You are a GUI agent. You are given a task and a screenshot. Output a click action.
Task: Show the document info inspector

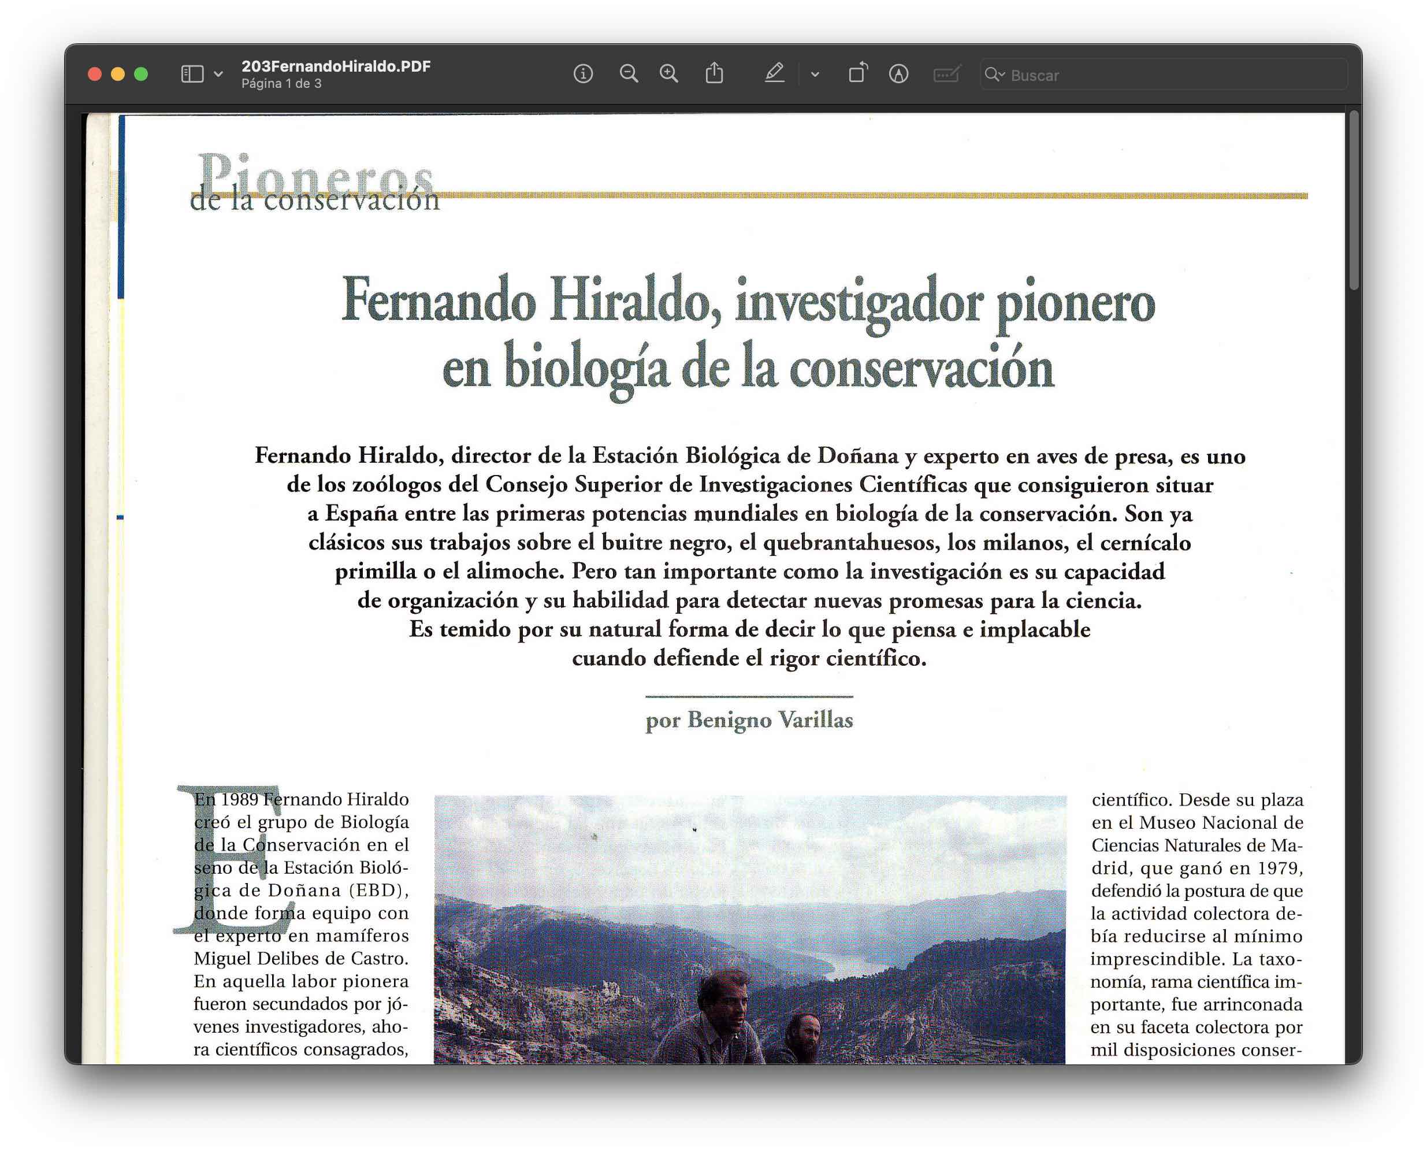pyautogui.click(x=583, y=73)
